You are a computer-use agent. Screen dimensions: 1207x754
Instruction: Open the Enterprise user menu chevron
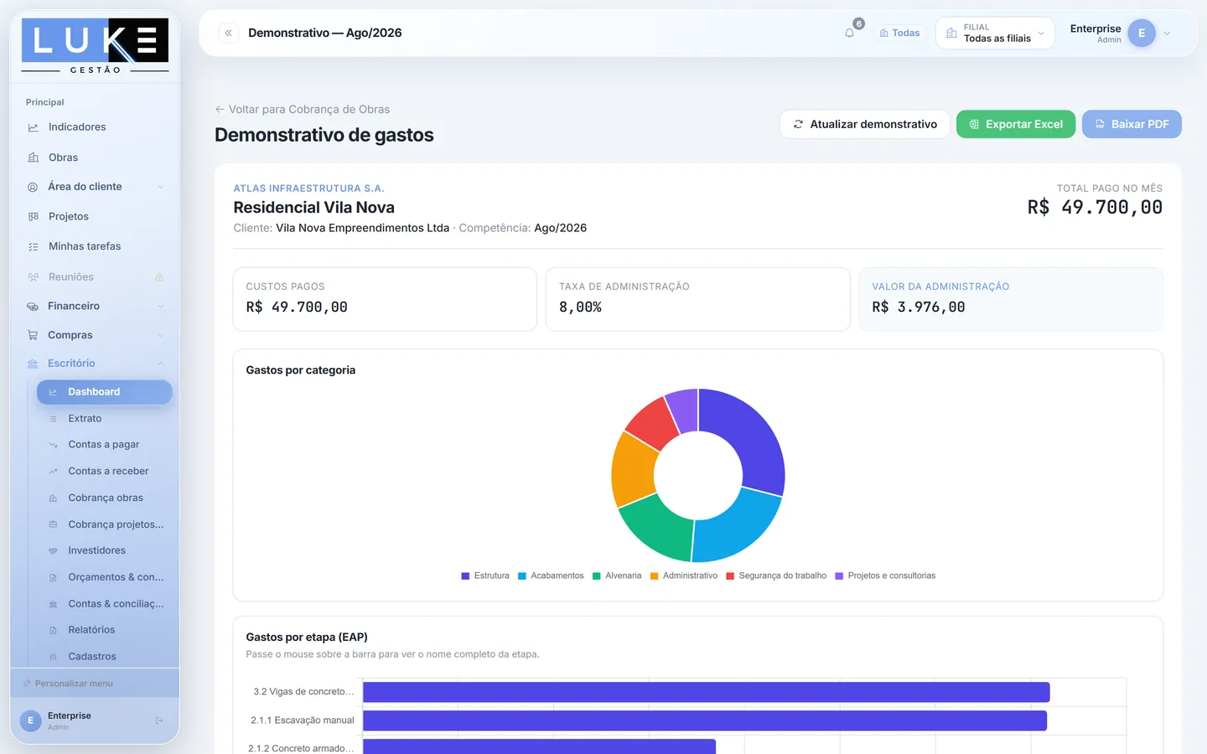(x=1167, y=34)
